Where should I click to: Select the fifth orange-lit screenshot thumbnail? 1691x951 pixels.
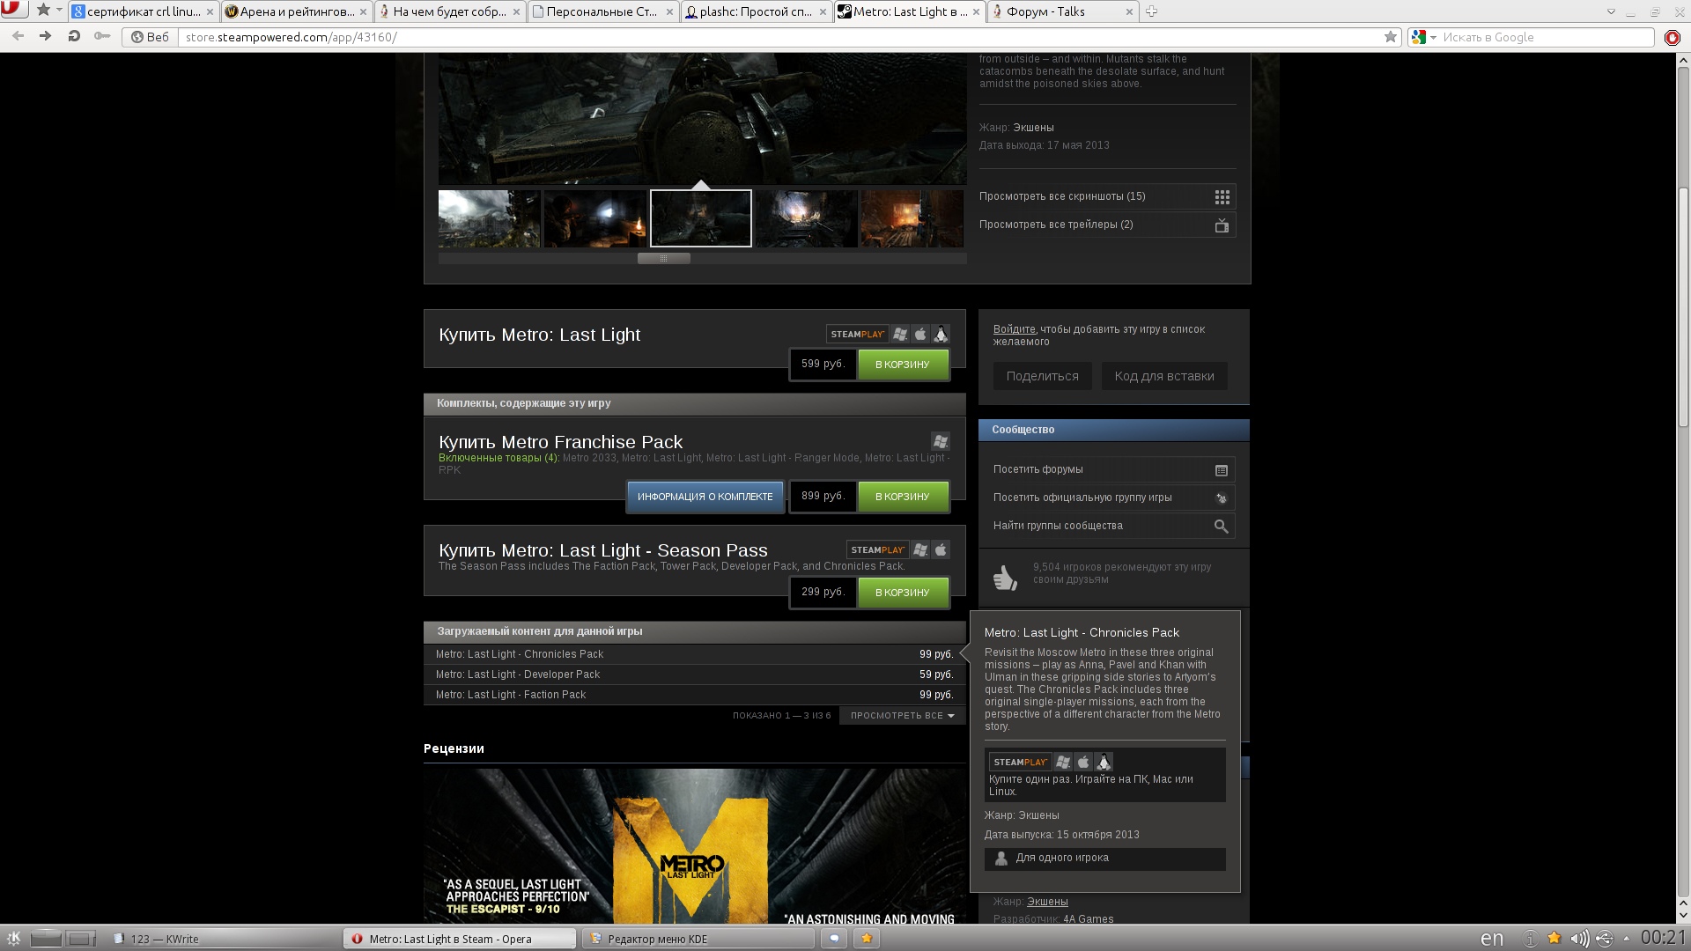pyautogui.click(x=912, y=218)
